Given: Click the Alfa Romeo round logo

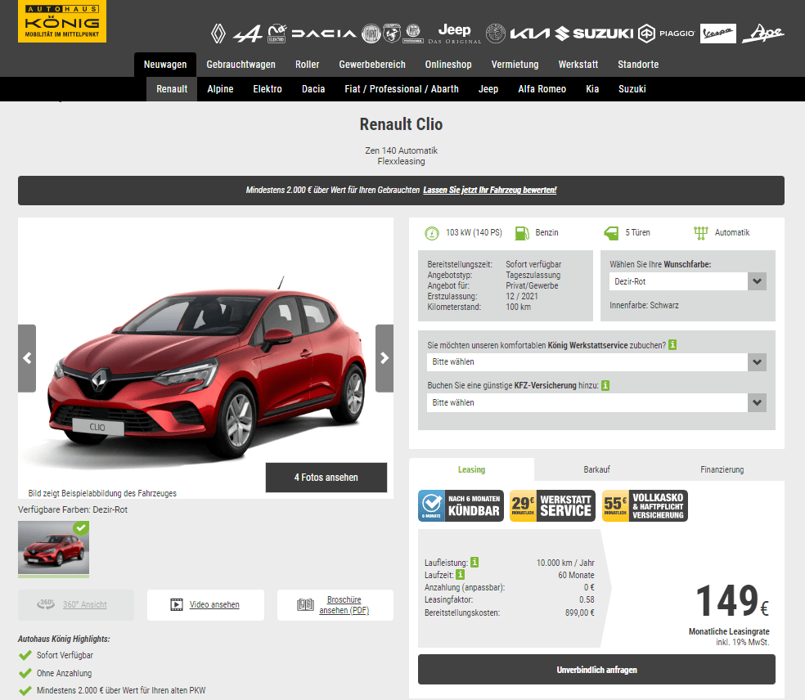Looking at the screenshot, I should click(496, 34).
